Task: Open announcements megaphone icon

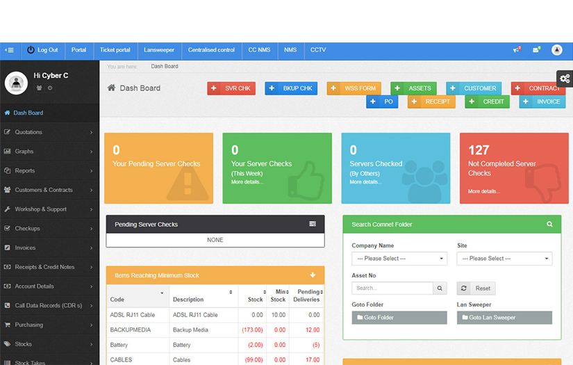Action: coord(517,50)
